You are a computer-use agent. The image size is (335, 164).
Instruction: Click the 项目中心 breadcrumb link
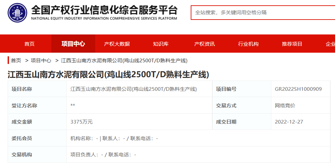pyautogui.click(x=41, y=61)
